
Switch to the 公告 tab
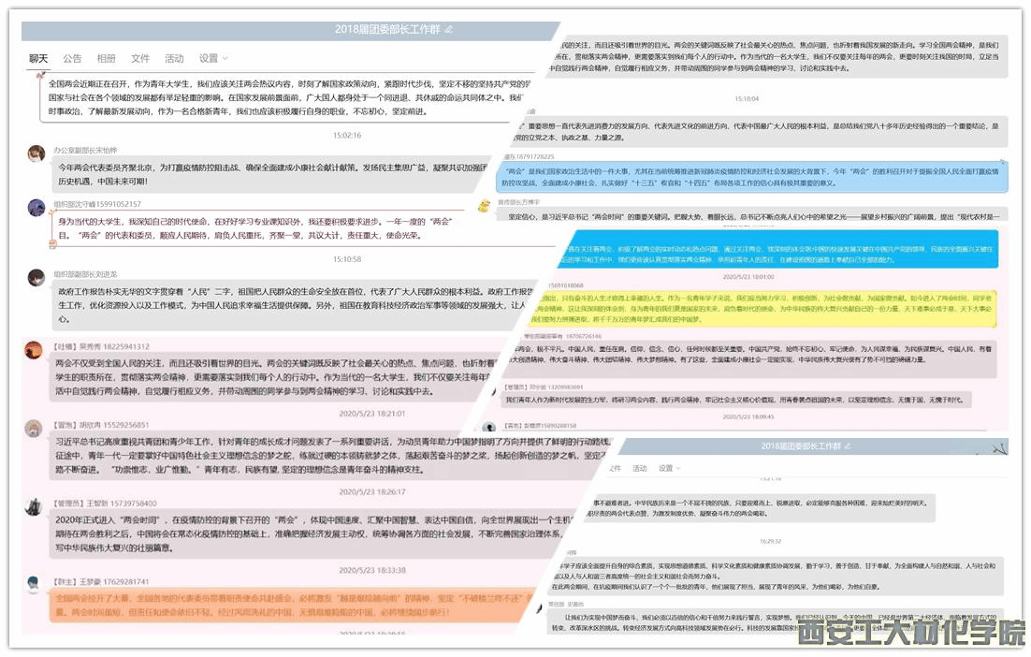72,58
